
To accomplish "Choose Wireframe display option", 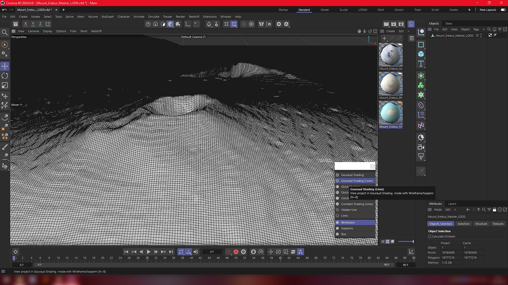I will coord(355,222).
